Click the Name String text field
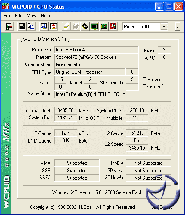185x215 pixels. 112,94
